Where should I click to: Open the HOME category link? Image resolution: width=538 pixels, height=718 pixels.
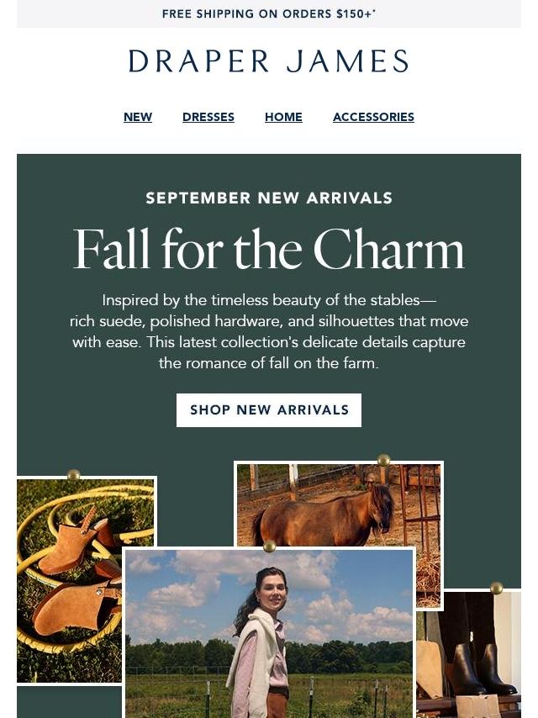283,117
